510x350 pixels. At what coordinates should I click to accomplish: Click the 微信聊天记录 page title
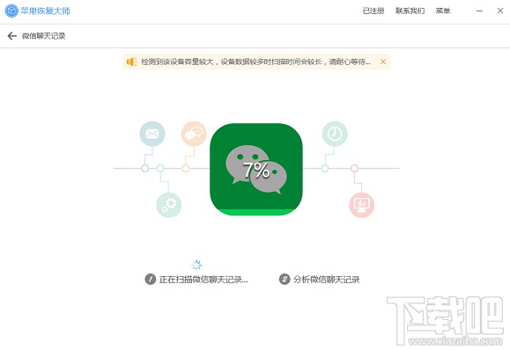43,36
